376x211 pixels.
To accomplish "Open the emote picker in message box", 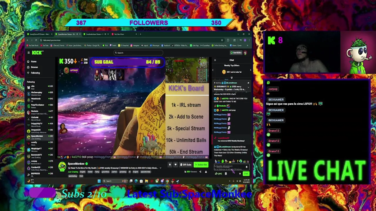I will point(247,167).
